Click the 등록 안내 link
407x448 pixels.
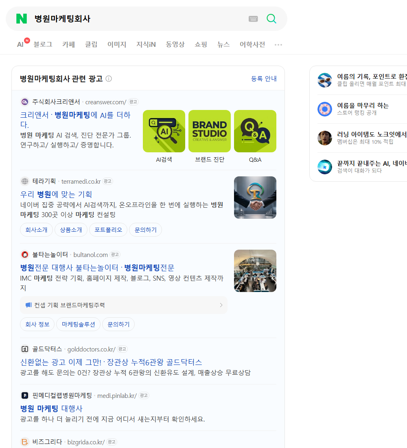(x=264, y=79)
